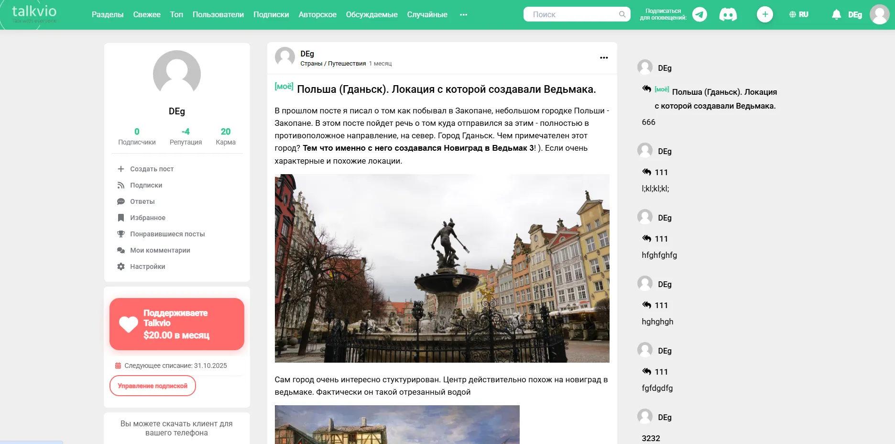Click the search magnifier icon
This screenshot has width=895, height=444.
coord(622,14)
